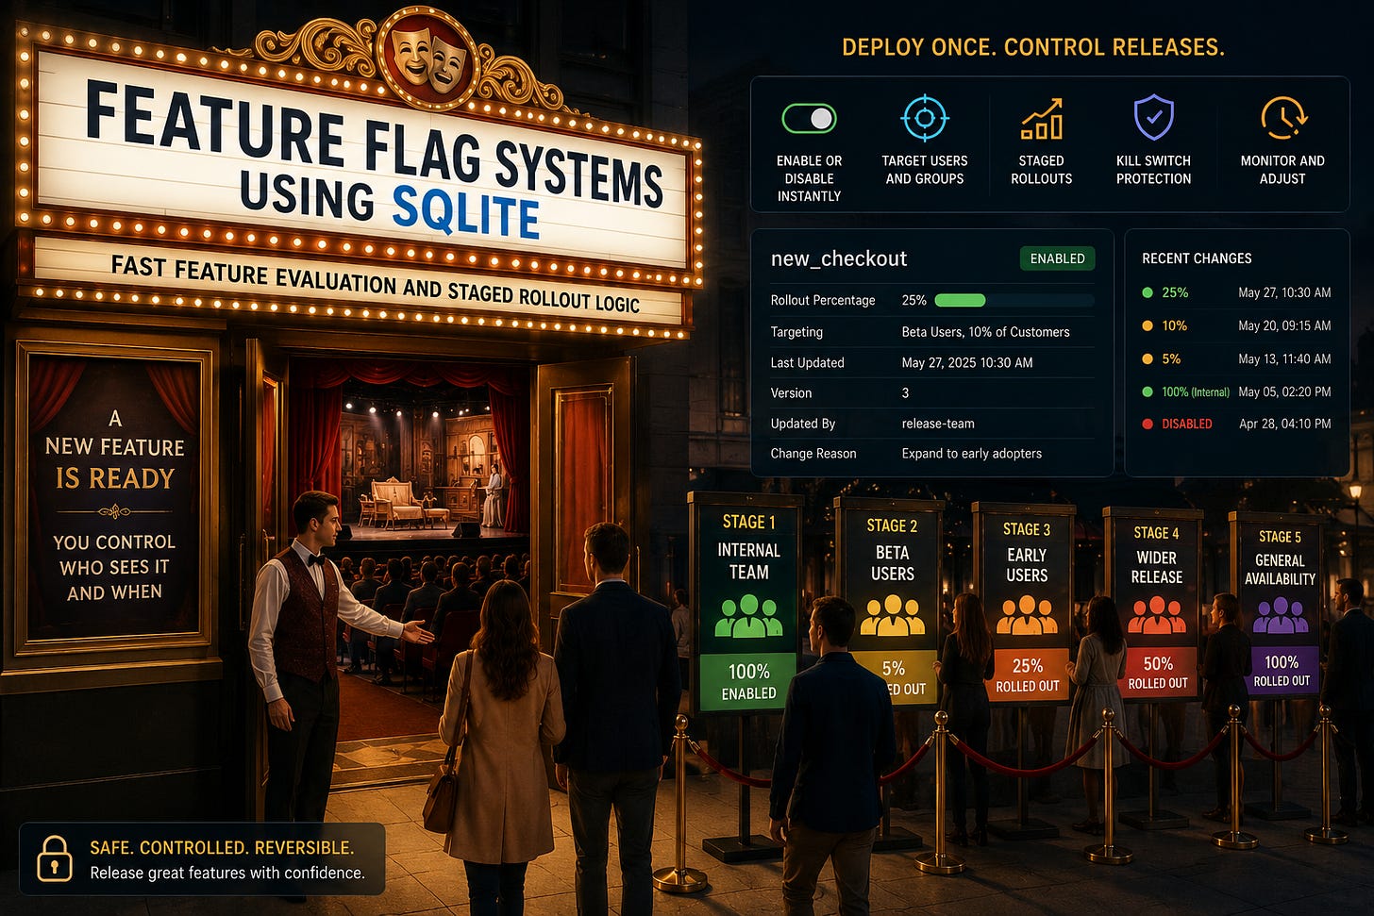The width and height of the screenshot is (1374, 916).
Task: Click the 'Beta Users, 10% of Customers' value
Action: click(985, 332)
